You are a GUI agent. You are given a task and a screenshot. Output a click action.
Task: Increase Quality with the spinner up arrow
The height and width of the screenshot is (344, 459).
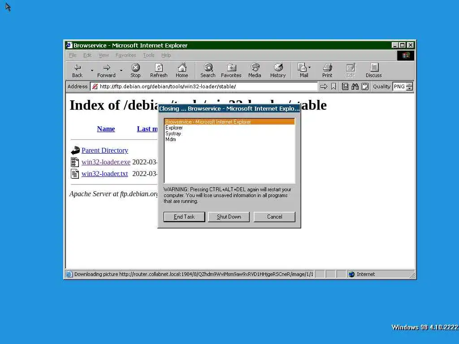click(410, 85)
